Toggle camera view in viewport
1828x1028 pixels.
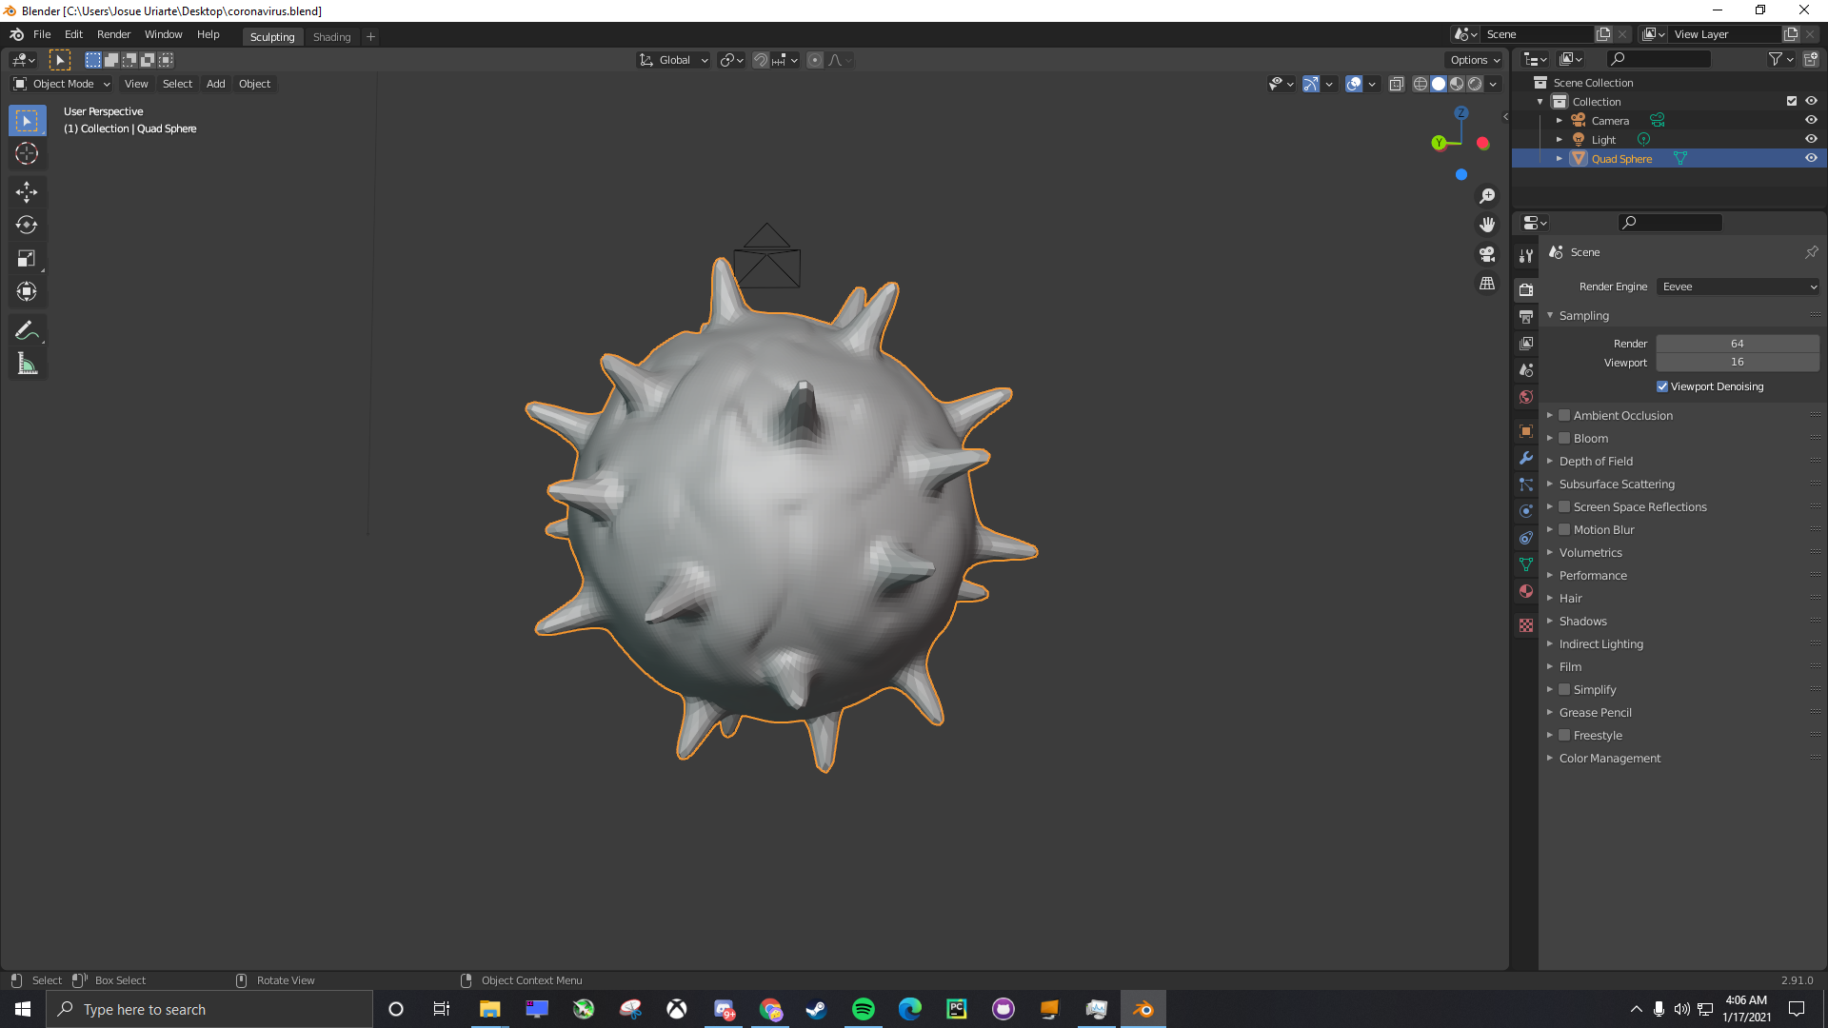click(x=1487, y=254)
